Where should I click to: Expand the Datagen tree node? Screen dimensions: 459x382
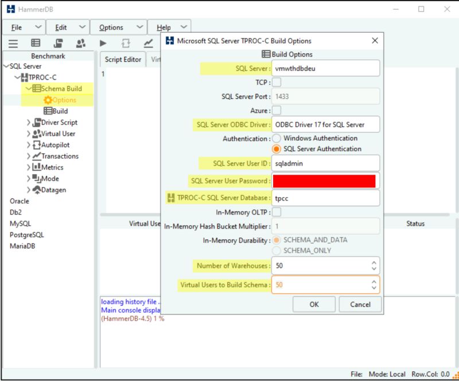28,190
